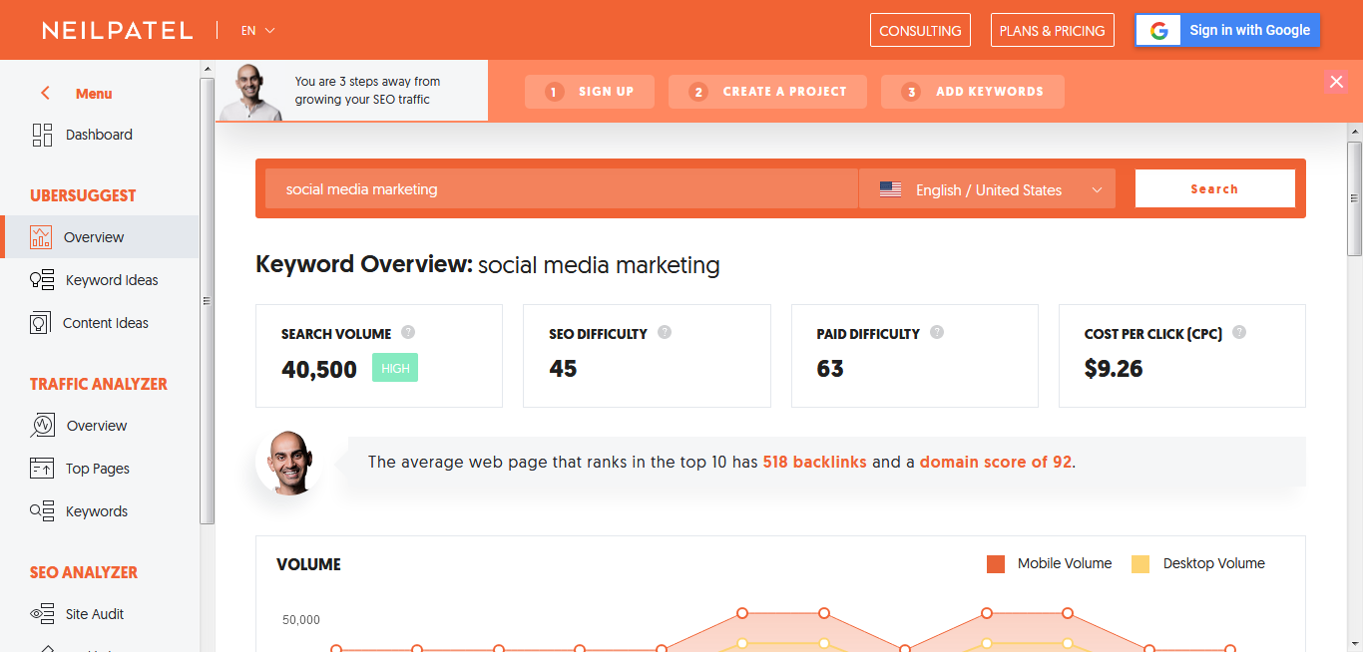The width and height of the screenshot is (1363, 652).
Task: Open Cost Per Click help tooltip
Action: (1240, 332)
